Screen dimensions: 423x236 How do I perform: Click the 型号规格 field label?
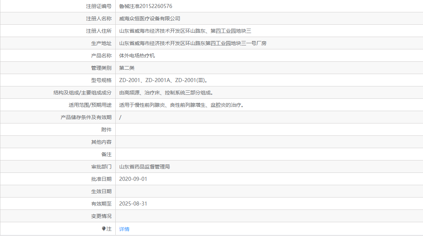101,80
